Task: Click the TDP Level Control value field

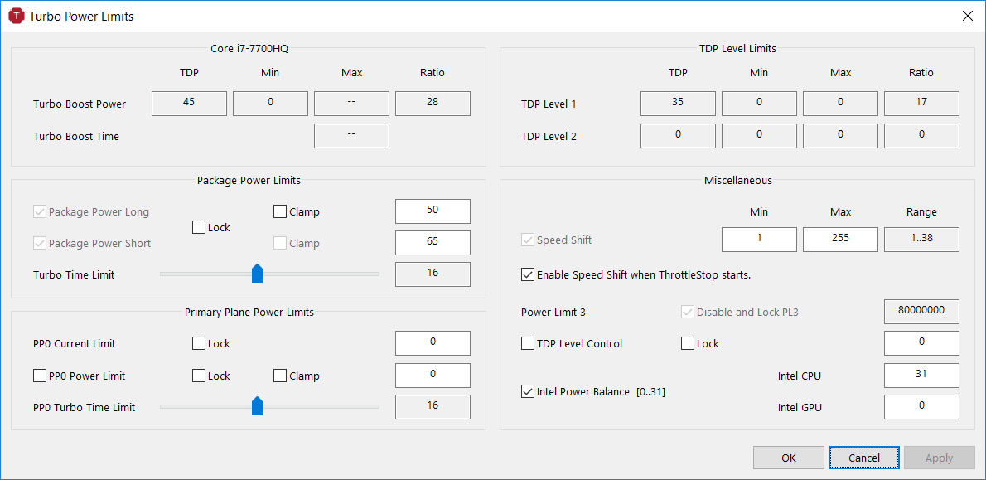Action: click(x=922, y=343)
